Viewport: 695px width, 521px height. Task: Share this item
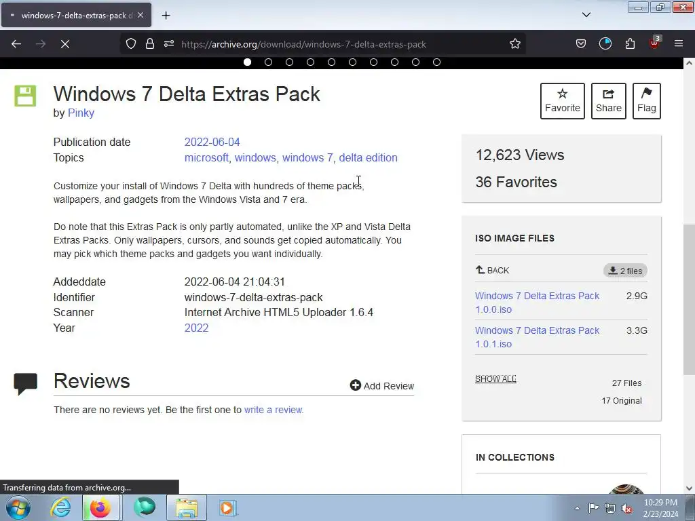609,101
